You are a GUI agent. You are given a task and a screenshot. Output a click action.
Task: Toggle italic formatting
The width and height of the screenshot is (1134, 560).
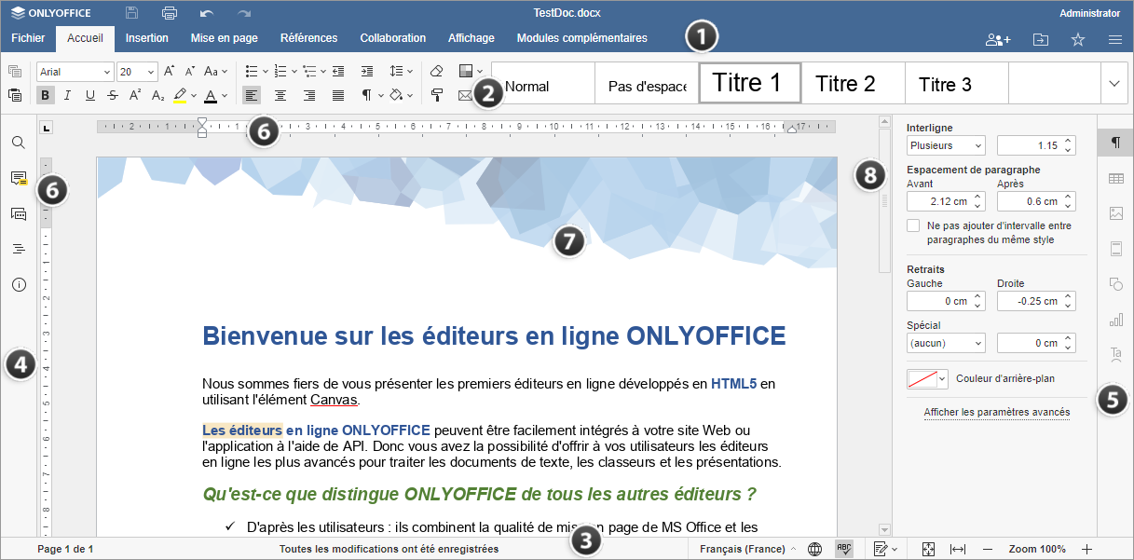click(68, 94)
